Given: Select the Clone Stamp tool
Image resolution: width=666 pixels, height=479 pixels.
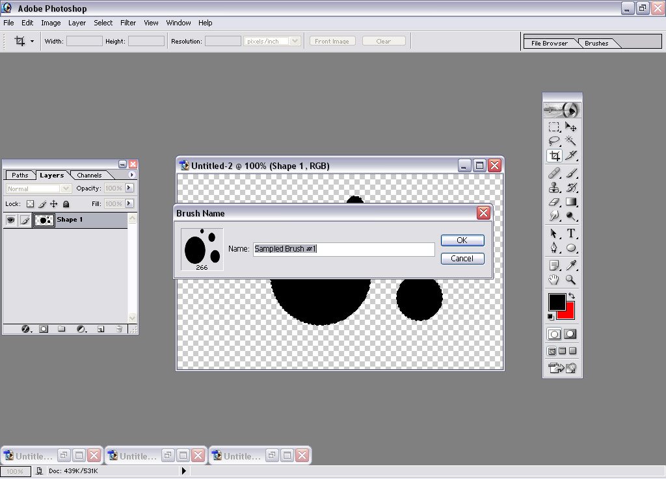Looking at the screenshot, I should pos(554,188).
